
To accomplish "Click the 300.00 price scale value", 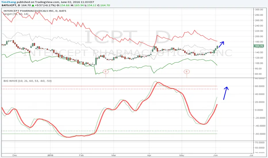I will point(259,9).
